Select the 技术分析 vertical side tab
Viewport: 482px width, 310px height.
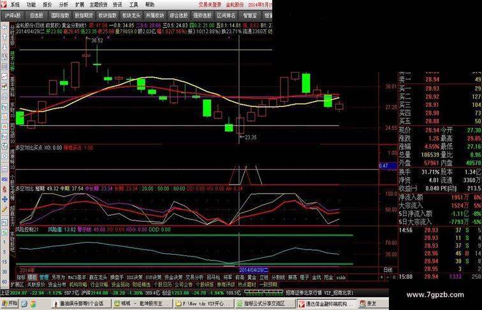[x=12, y=61]
